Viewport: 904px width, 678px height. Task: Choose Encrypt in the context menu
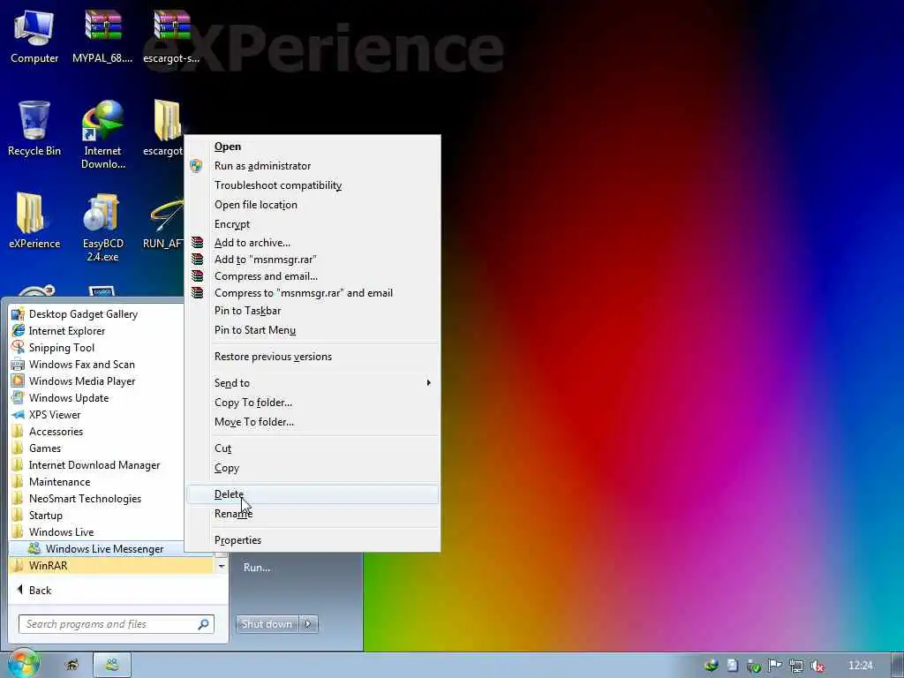(x=313, y=224)
